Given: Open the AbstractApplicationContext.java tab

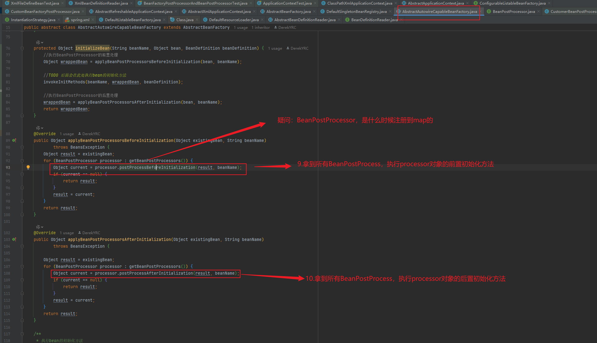Looking at the screenshot, I should click(435, 3).
